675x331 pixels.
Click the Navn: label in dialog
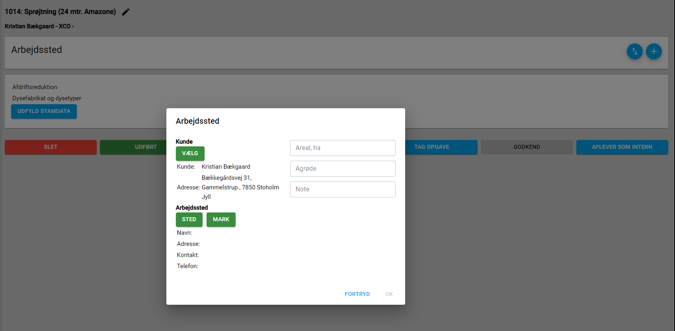coord(184,233)
